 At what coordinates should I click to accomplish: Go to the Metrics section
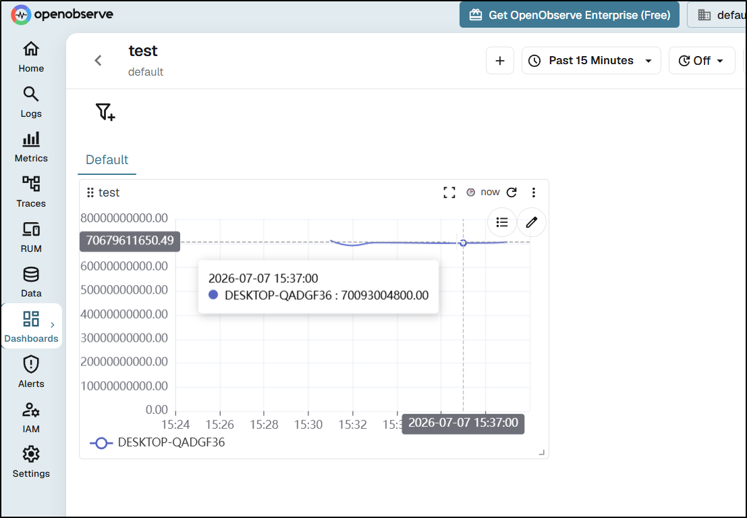31,147
